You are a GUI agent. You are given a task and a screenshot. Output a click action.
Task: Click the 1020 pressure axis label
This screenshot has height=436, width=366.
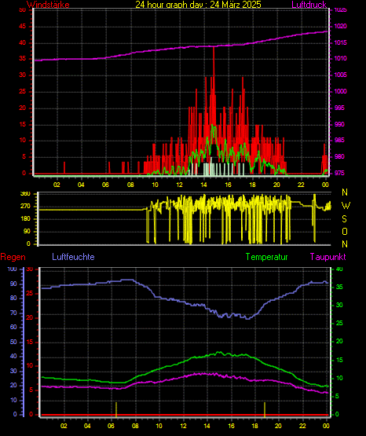tap(340, 26)
